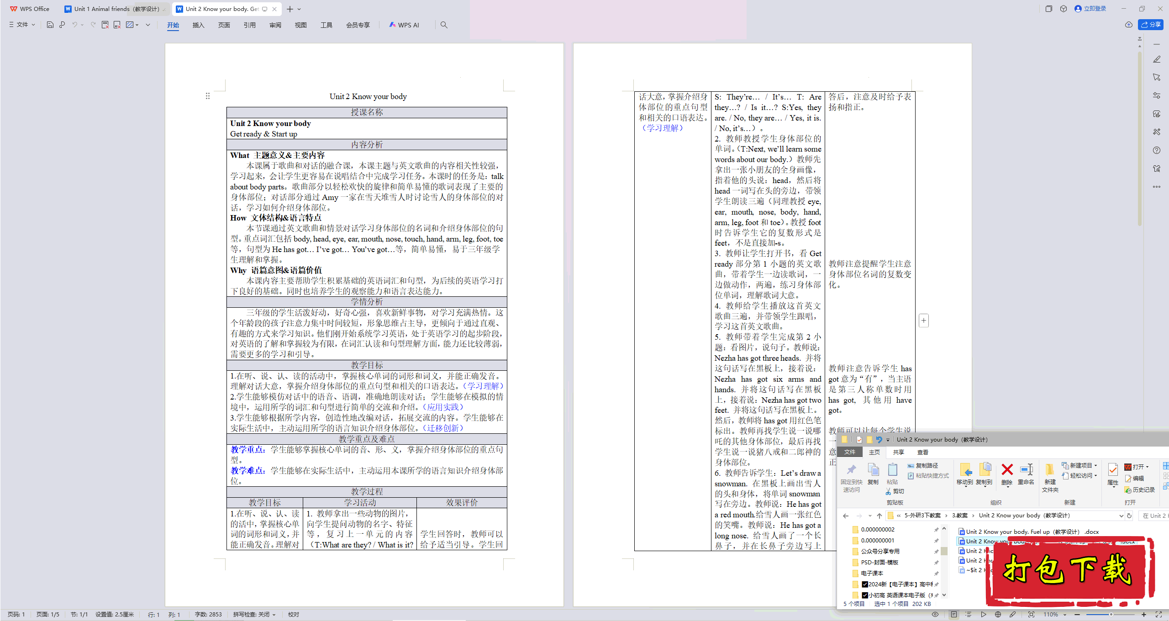Switch to web layout globe icon in status bar
The image size is (1169, 621).
pyautogui.click(x=998, y=615)
